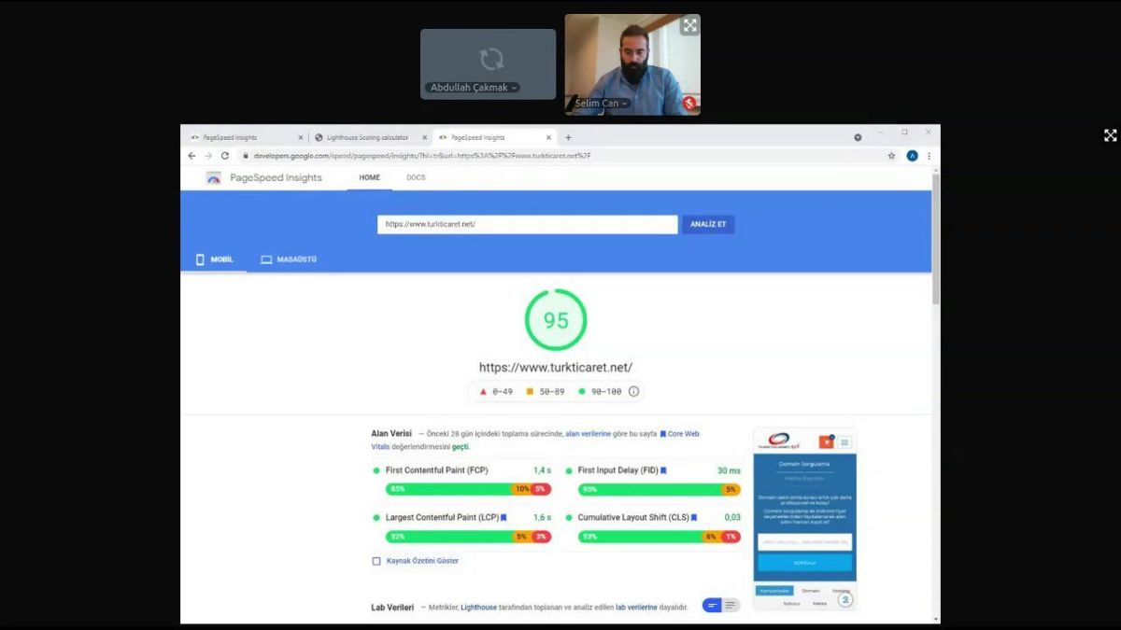Click the FCP value 1,4 s
Viewport: 1121px width, 630px height.
tap(542, 470)
